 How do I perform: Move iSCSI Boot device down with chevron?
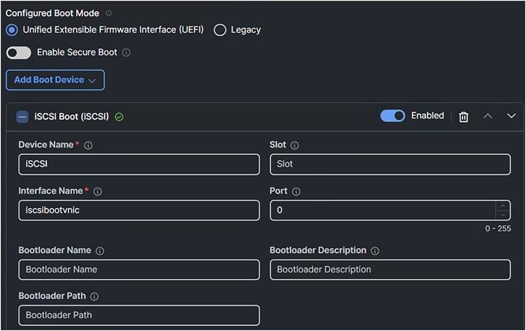(511, 116)
